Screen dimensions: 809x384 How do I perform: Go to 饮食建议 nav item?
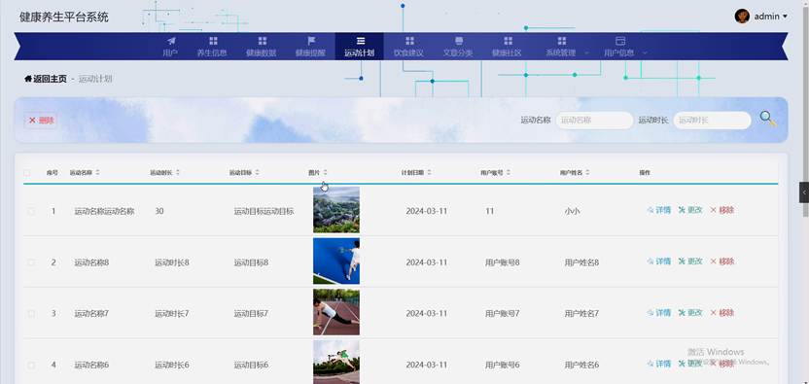click(x=408, y=47)
